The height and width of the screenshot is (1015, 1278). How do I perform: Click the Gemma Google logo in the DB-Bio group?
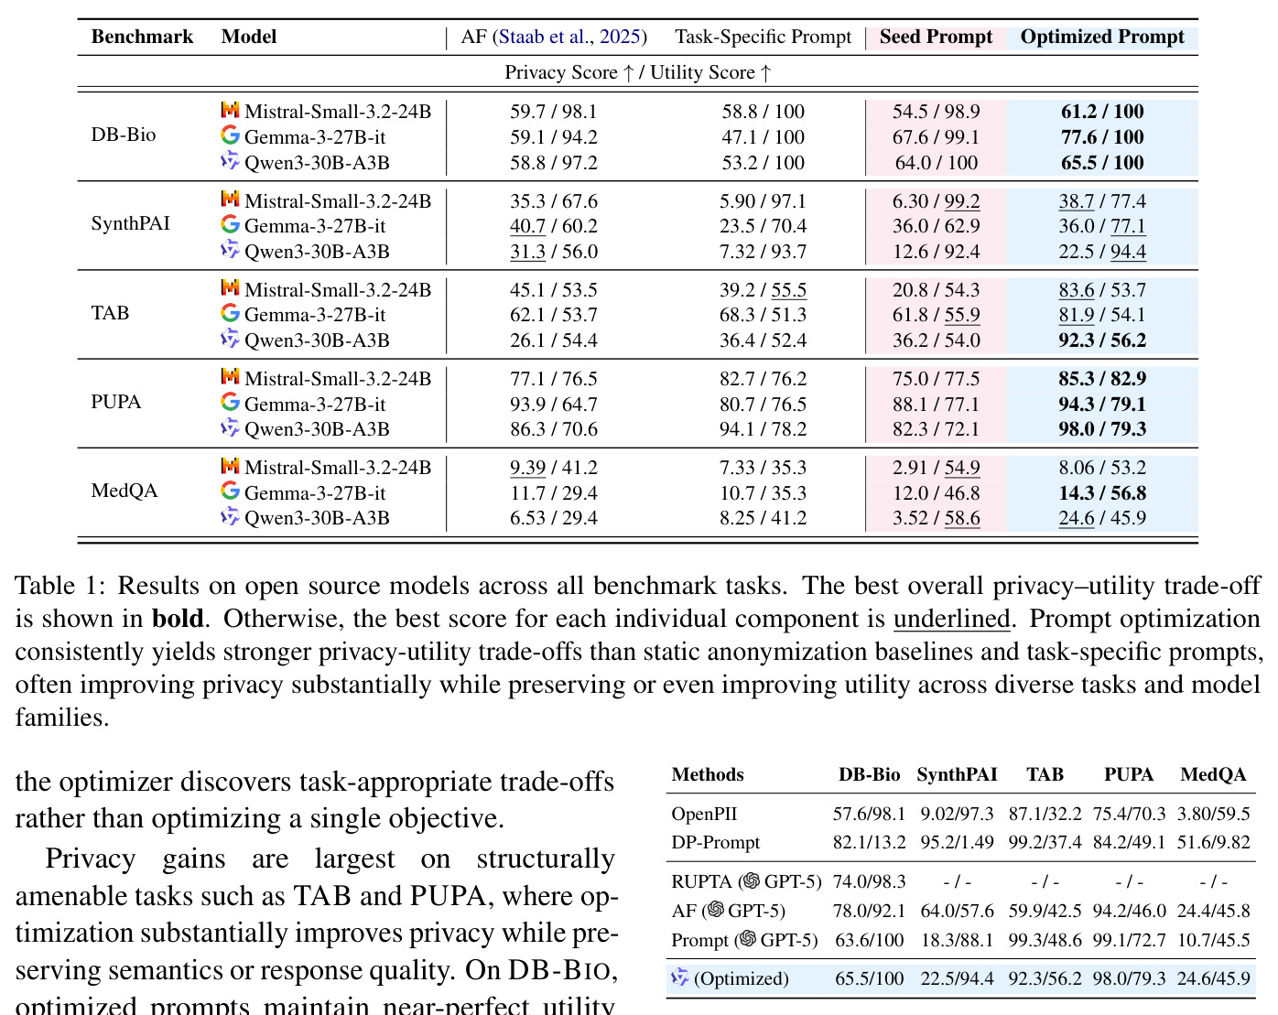click(x=230, y=135)
